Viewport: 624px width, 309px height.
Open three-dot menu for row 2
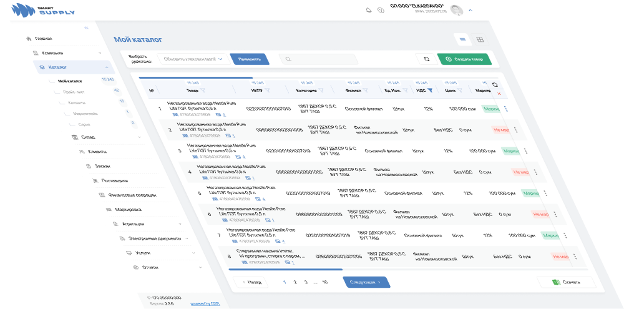[516, 130]
